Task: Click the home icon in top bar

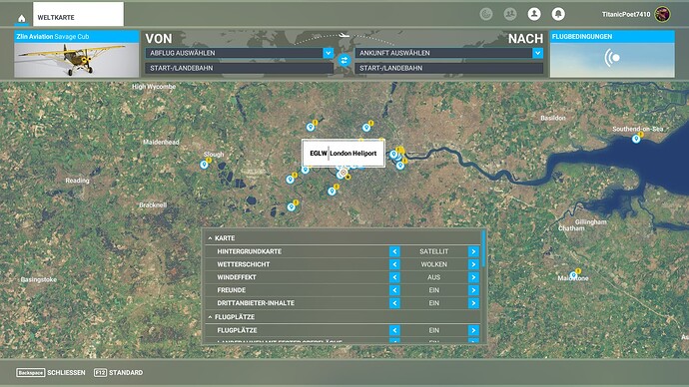Action: pos(22,18)
